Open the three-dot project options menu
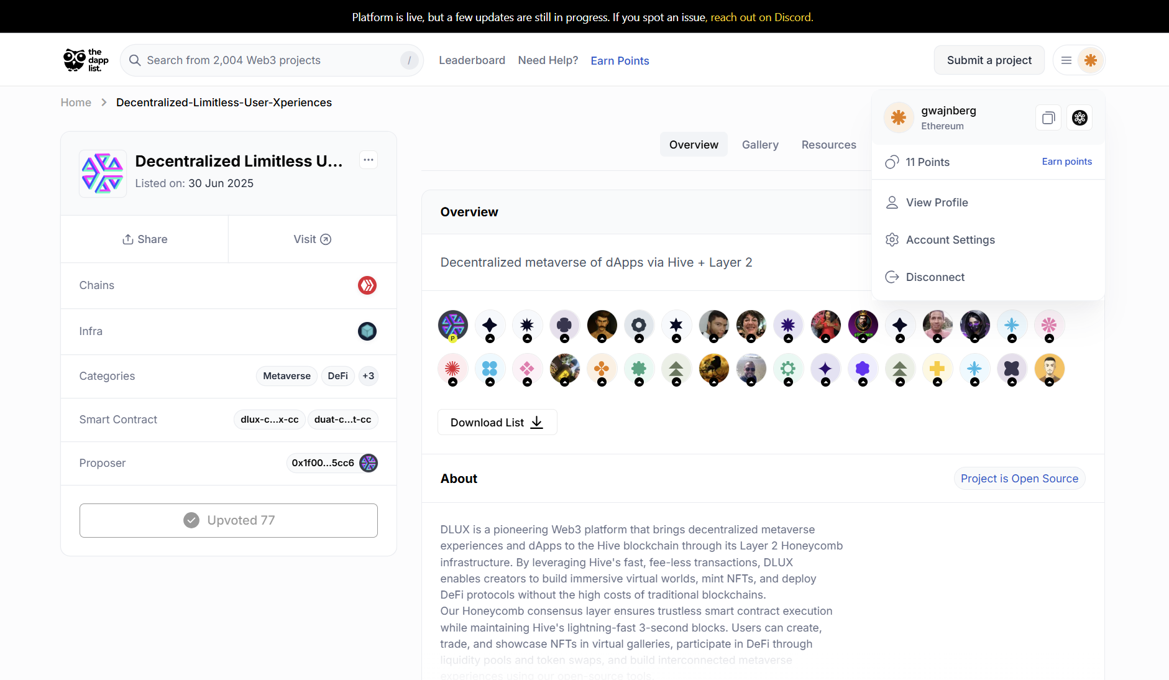Screen dimensions: 1169x680 369,160
